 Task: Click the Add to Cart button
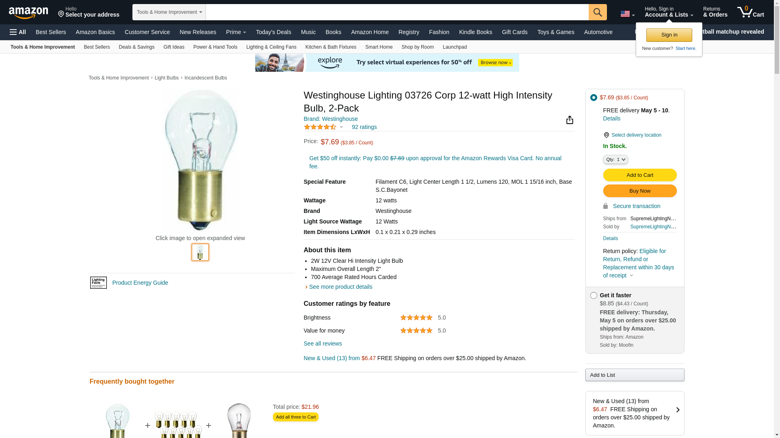pos(640,175)
